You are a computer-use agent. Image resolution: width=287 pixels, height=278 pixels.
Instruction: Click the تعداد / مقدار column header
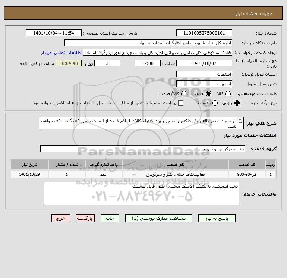tap(67, 165)
